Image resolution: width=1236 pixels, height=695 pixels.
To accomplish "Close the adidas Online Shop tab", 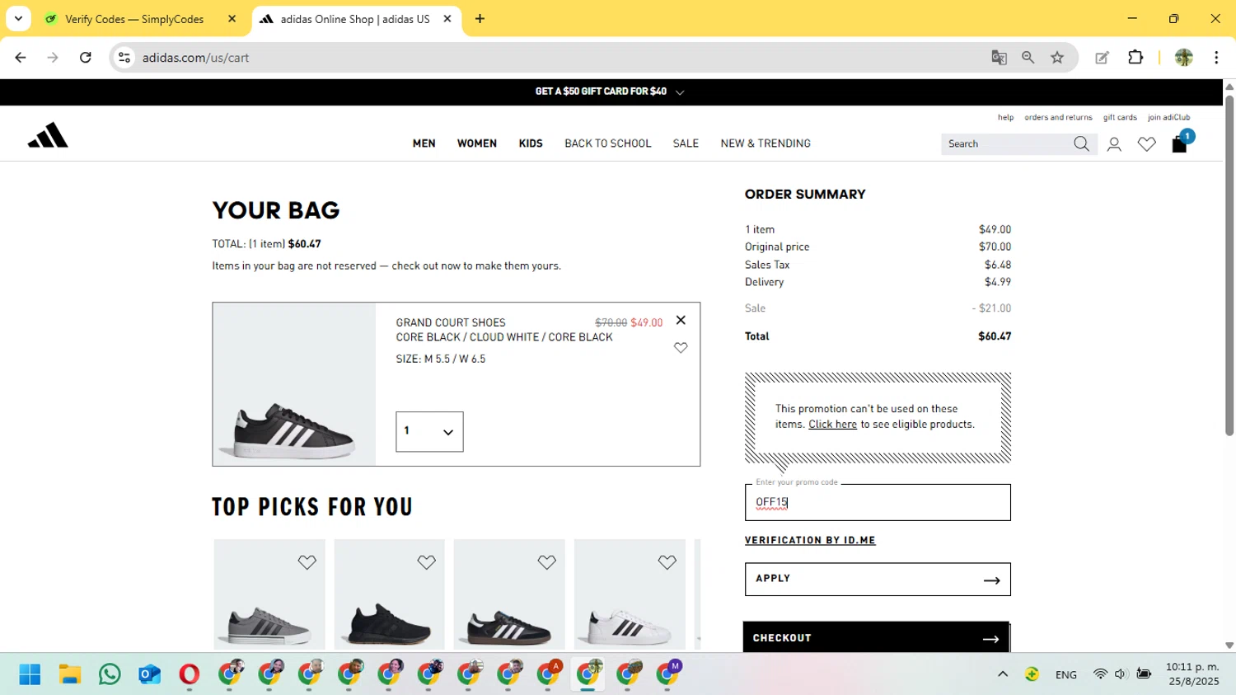I will pyautogui.click(x=447, y=18).
